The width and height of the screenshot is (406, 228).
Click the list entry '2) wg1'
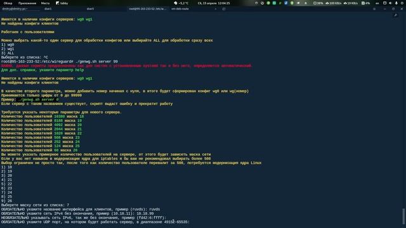pos(8,49)
